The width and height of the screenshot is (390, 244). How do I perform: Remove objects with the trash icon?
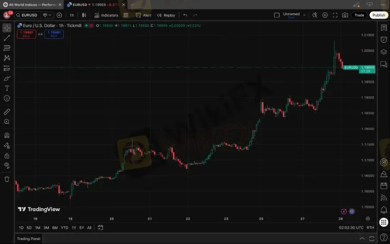tap(7, 179)
